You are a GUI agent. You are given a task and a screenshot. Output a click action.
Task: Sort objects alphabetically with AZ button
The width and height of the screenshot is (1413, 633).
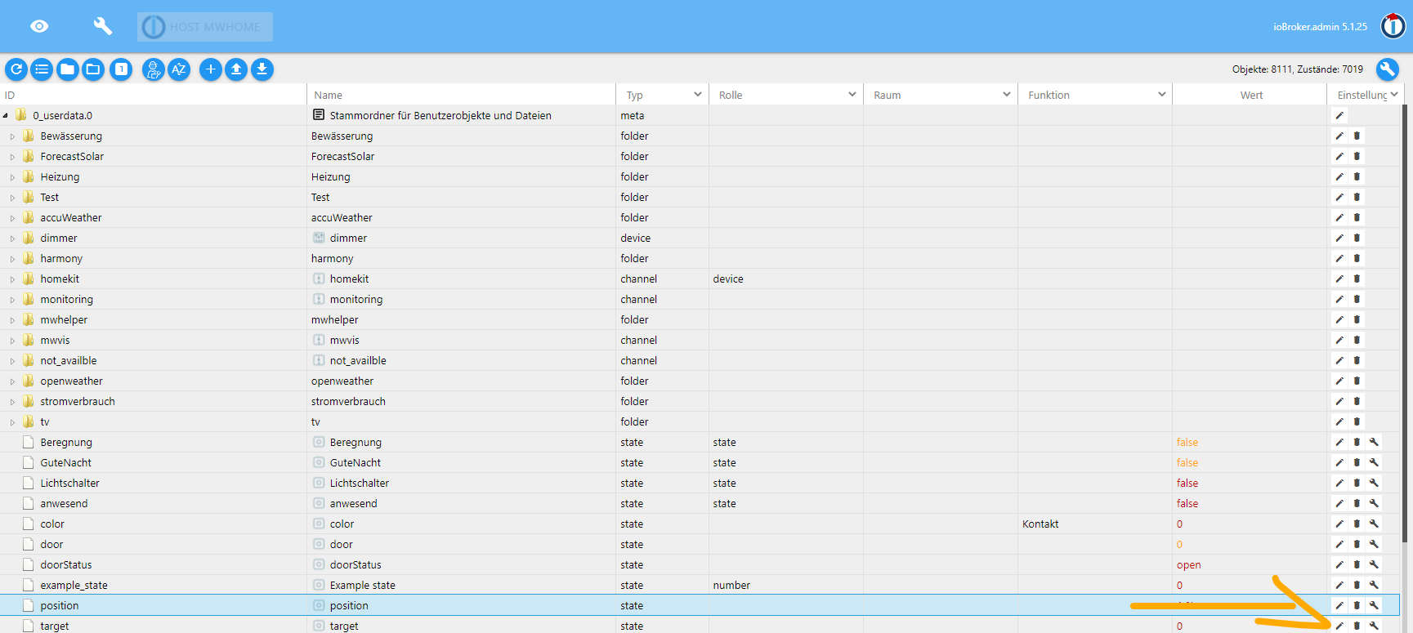pos(179,69)
